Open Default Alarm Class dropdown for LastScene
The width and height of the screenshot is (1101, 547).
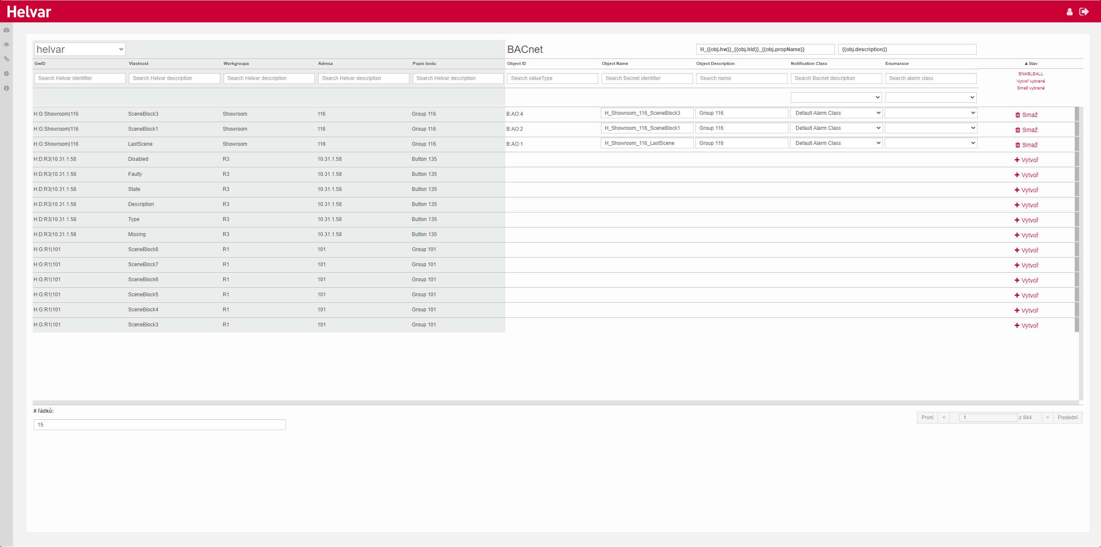tap(836, 143)
